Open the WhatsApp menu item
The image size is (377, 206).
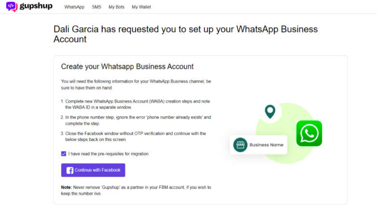coord(74,7)
